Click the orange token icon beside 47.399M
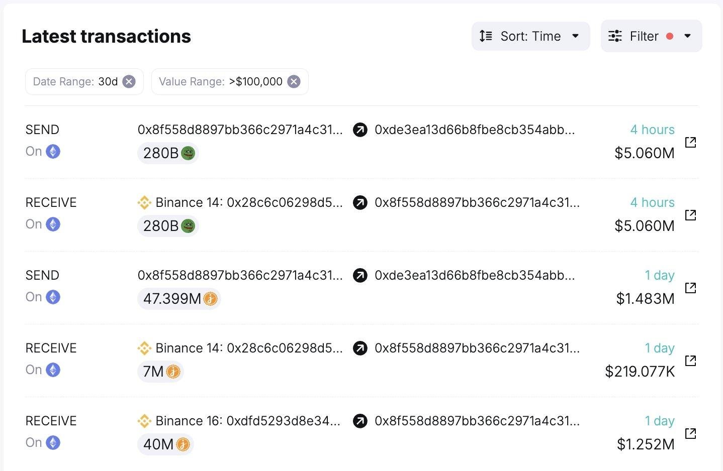The image size is (723, 471). click(211, 299)
